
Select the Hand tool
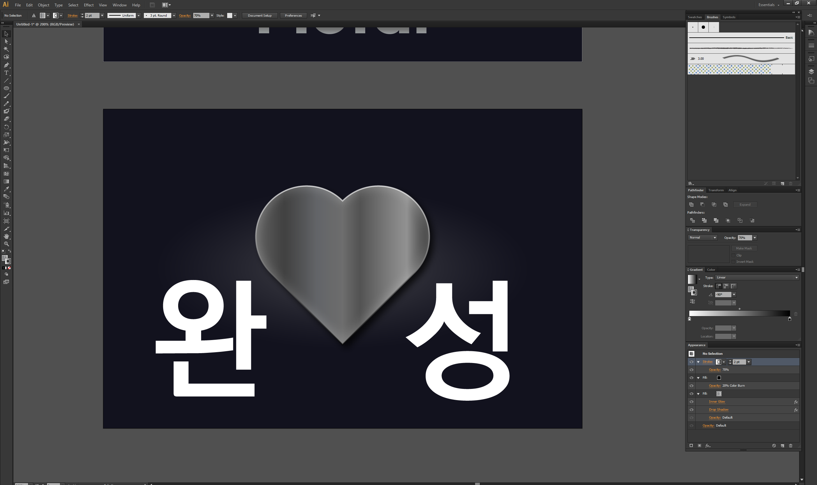[x=6, y=236]
